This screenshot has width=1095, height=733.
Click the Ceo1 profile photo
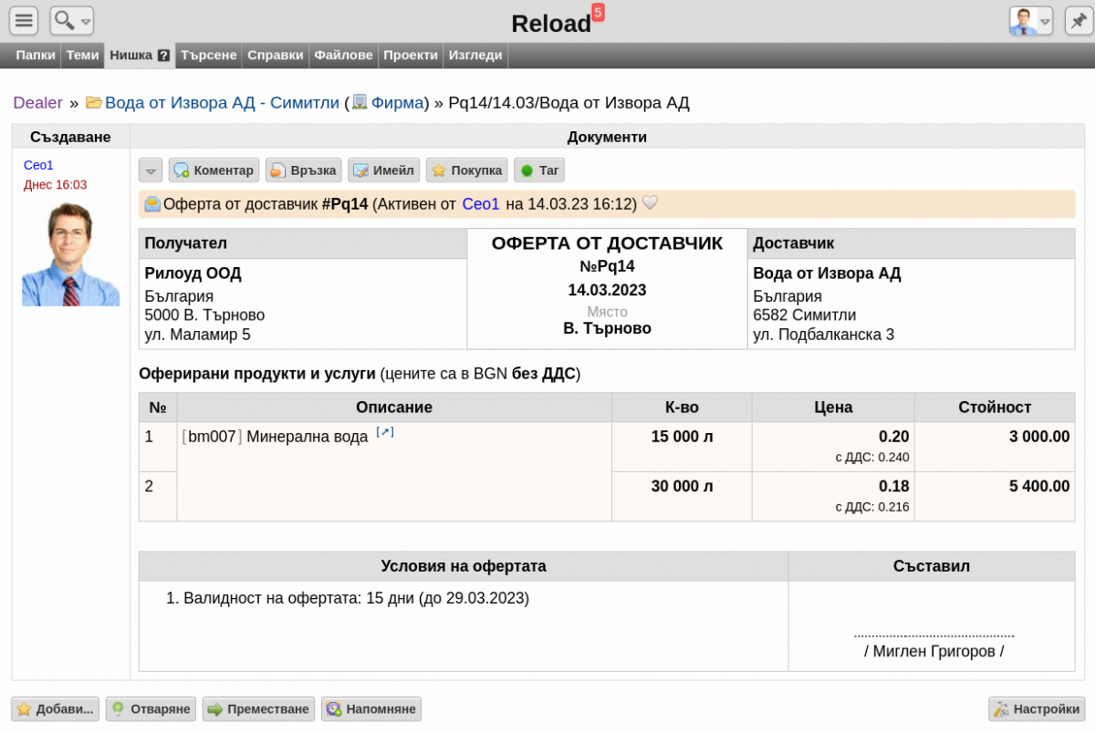tap(71, 253)
